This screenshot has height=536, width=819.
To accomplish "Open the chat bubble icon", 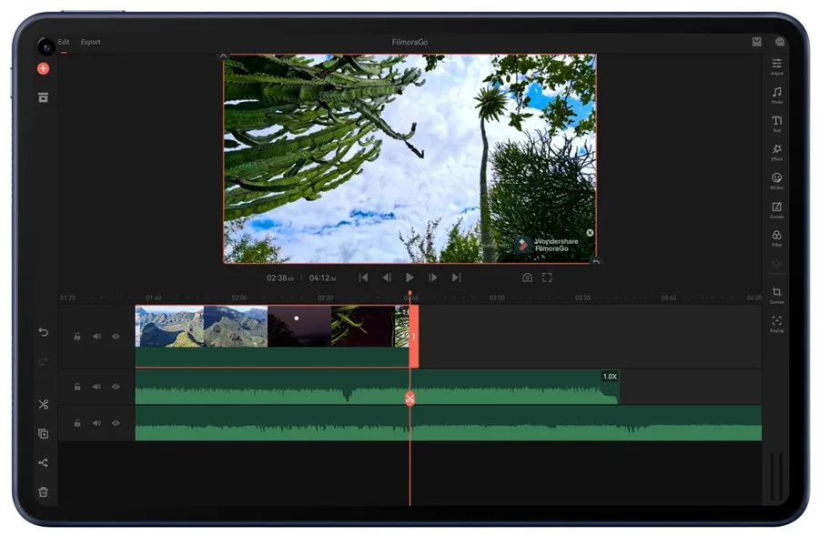I will coord(780,42).
